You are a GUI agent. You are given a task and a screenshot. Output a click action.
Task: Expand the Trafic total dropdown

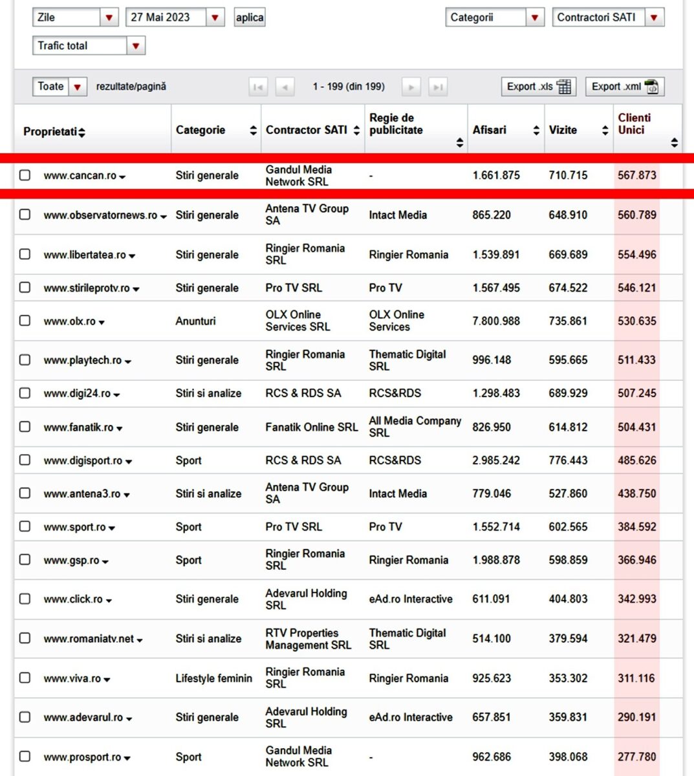point(135,45)
